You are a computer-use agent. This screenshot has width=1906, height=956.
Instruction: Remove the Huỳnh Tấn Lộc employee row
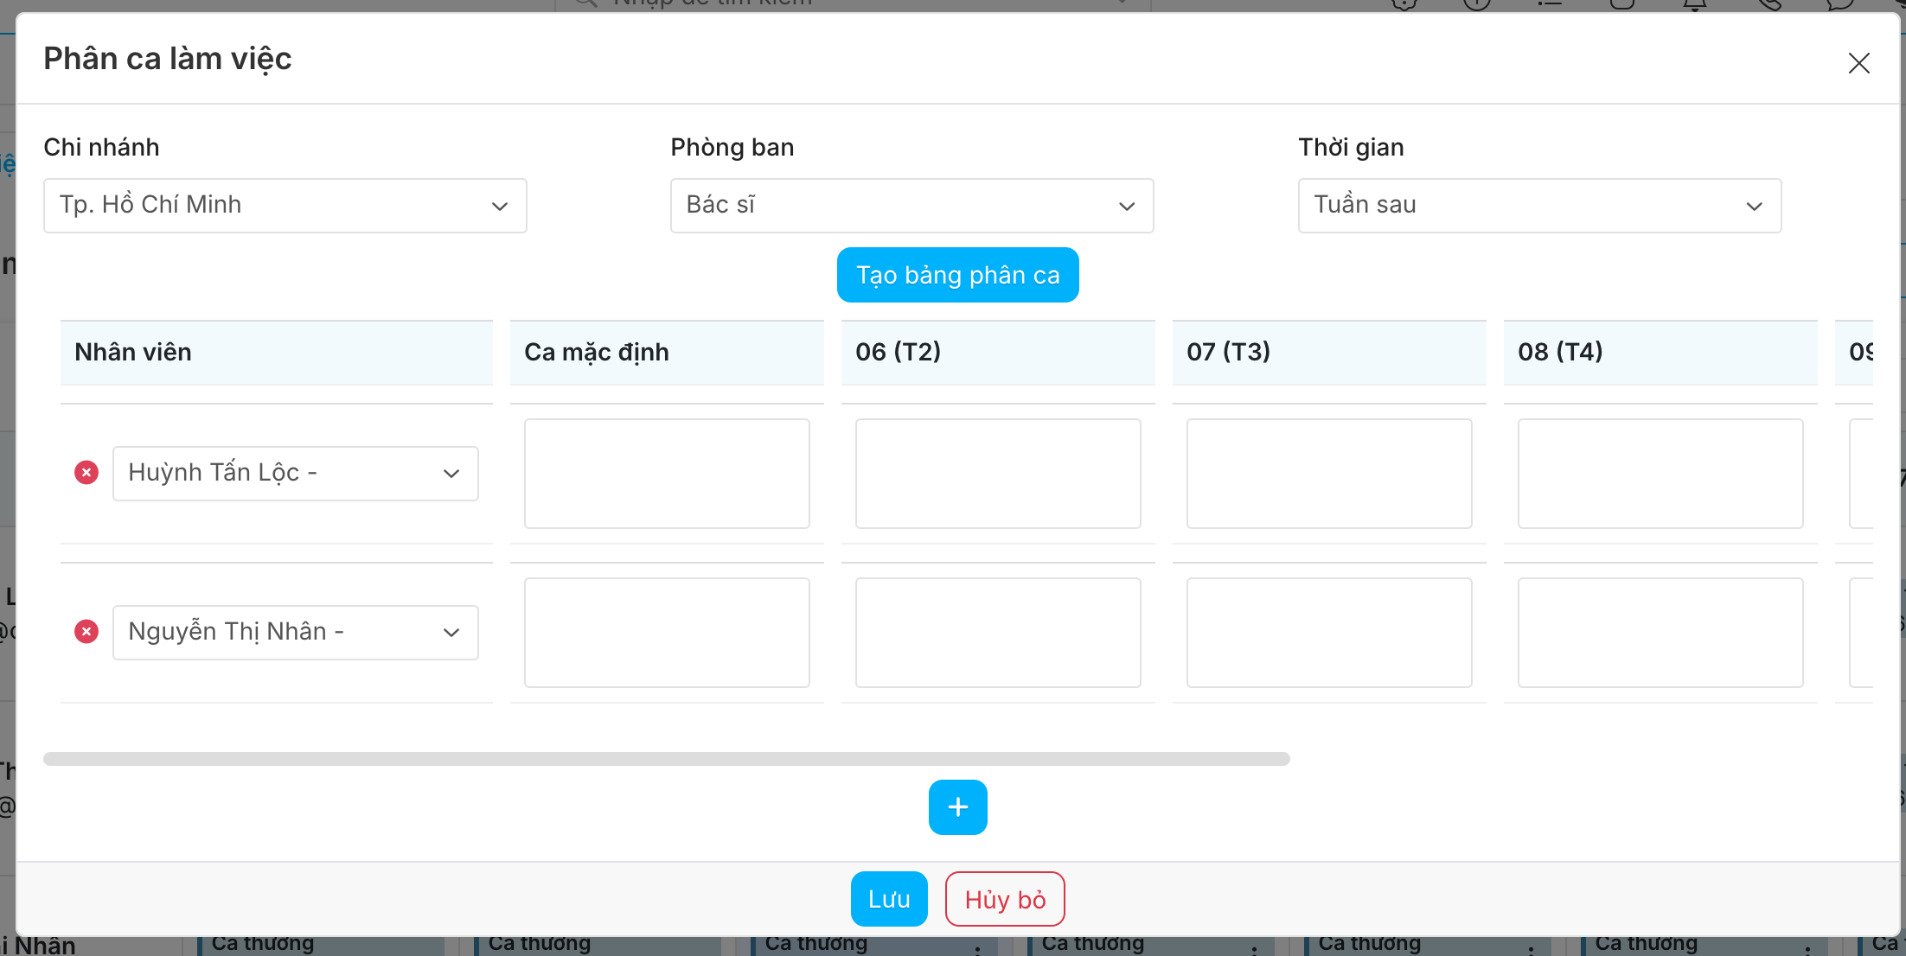tap(86, 473)
